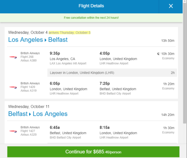The width and height of the screenshot is (187, 158).
Task: Click the 13h 50m total duration
Action: pos(168,41)
